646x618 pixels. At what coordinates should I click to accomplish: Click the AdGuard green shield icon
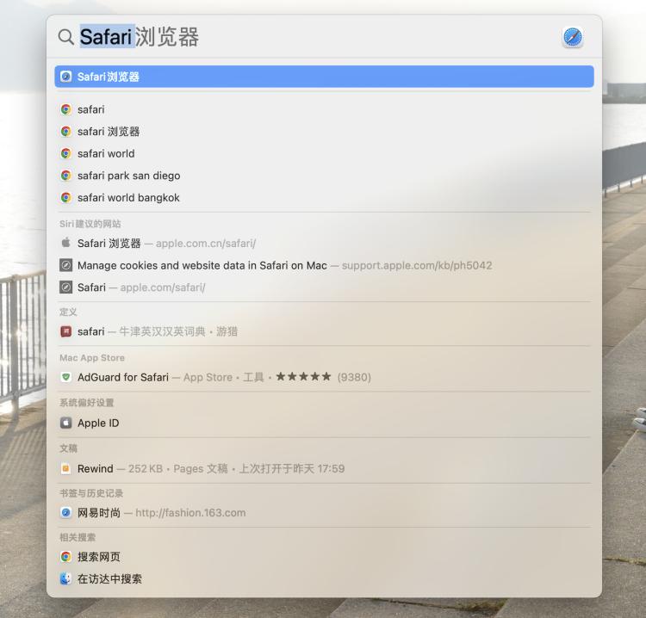point(66,377)
